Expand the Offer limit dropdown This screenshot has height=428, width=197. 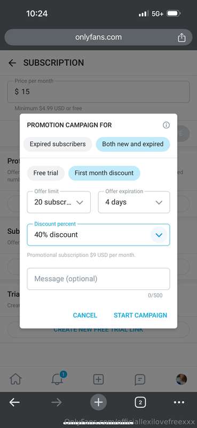[x=59, y=202]
